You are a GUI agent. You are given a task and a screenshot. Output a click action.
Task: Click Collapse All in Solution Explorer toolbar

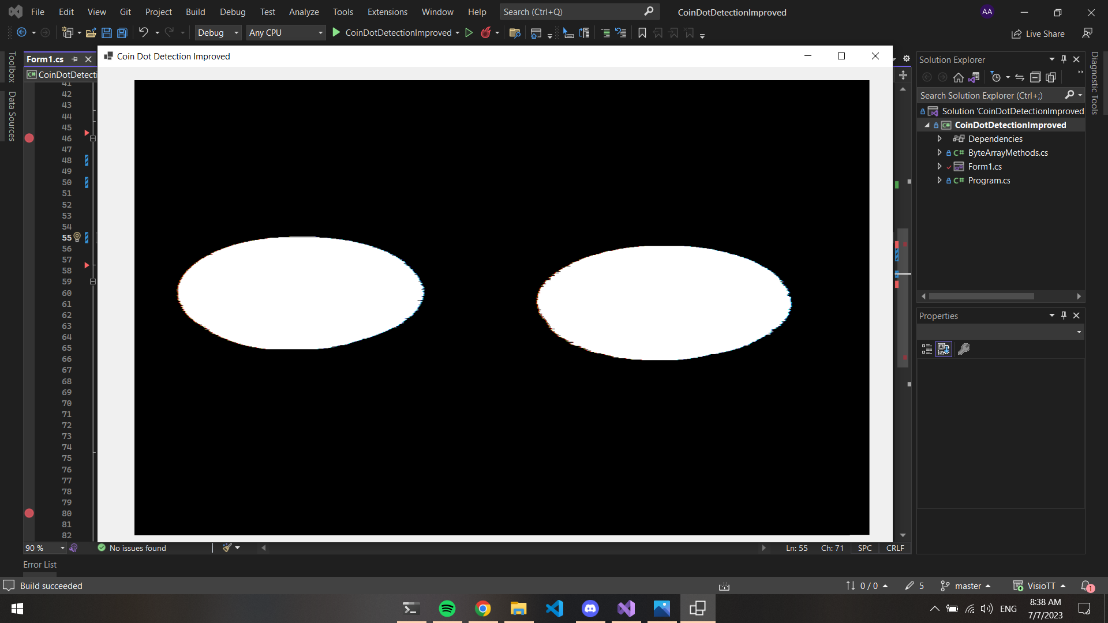pyautogui.click(x=1035, y=77)
